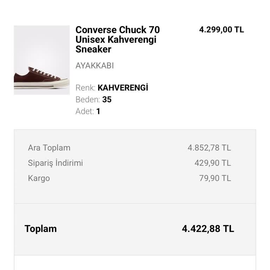Open the Converse sneaker product thumbnail
The image size is (270, 270).
click(x=42, y=60)
